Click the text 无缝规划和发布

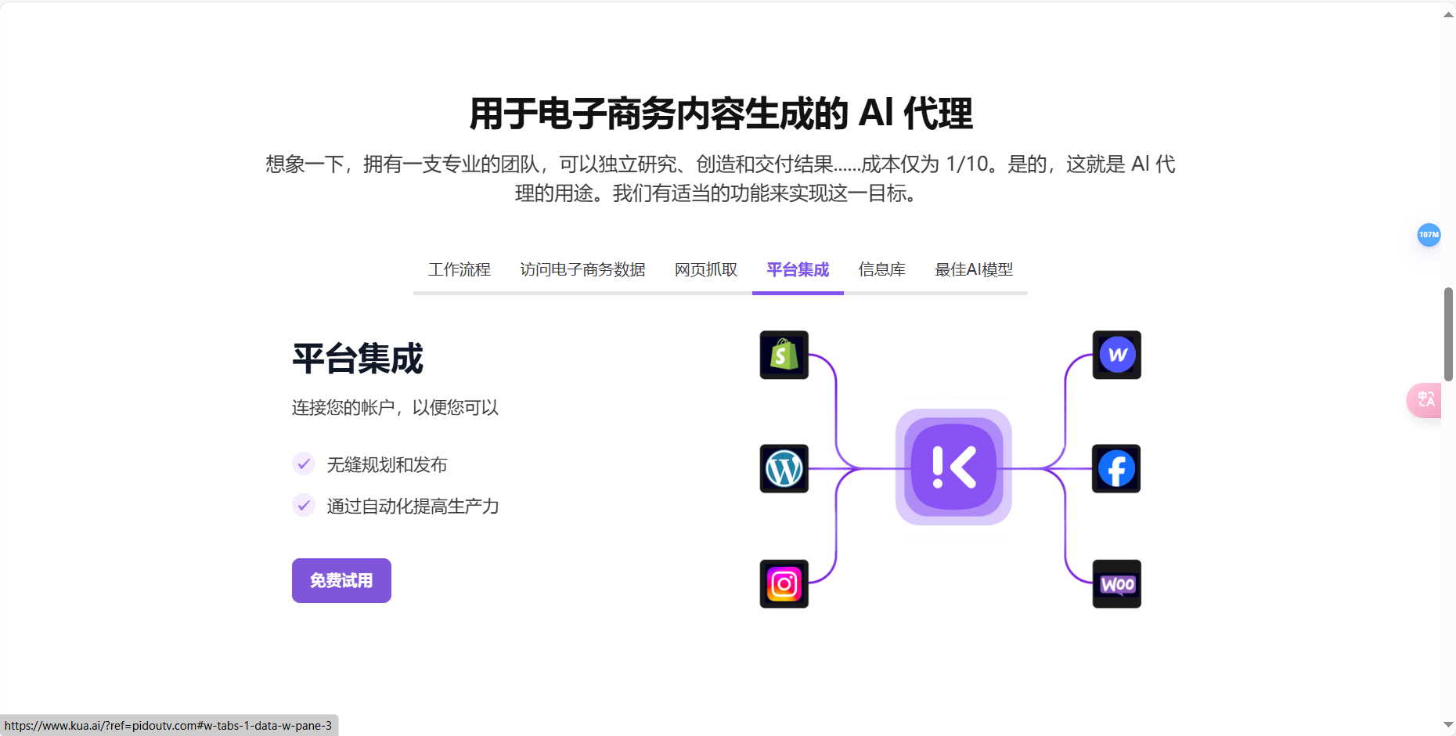pyautogui.click(x=387, y=465)
